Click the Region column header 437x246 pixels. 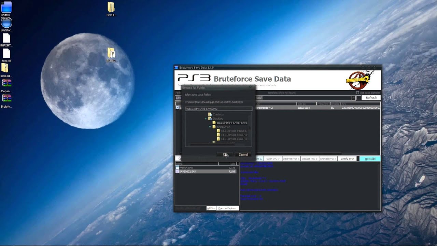tap(335, 104)
